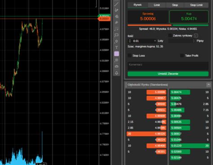
Task: Select the diagonal trend line drawing tool
Action: tap(116, 4)
